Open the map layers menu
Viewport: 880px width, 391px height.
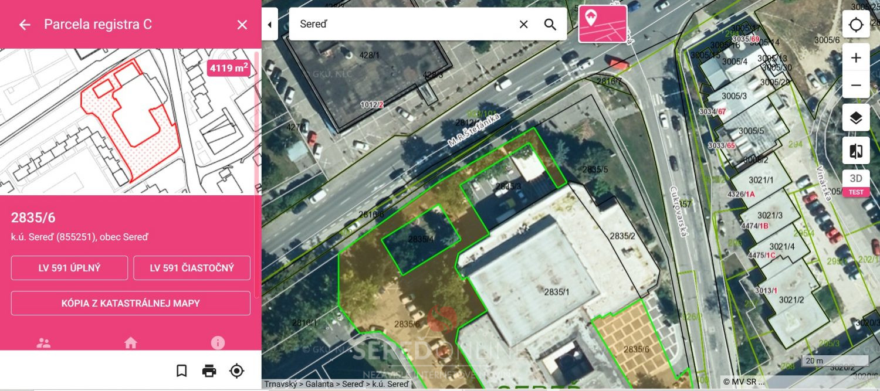856,118
